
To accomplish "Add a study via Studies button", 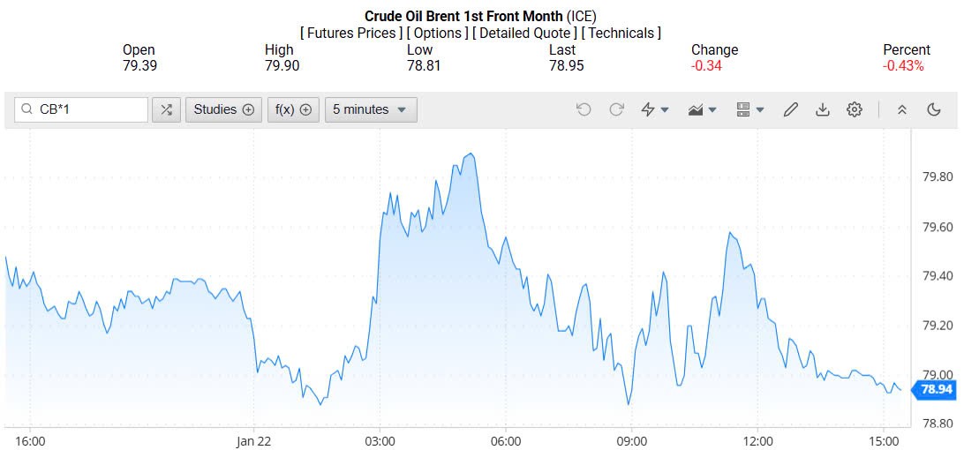I will point(223,109).
